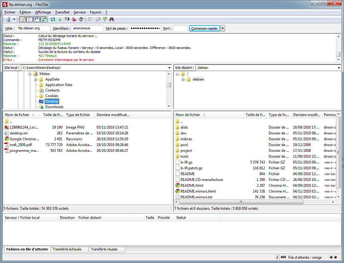Image resolution: width=344 pixels, height=263 pixels.
Task: Collapse the Mateo folder in local tree
Action: click(30, 73)
